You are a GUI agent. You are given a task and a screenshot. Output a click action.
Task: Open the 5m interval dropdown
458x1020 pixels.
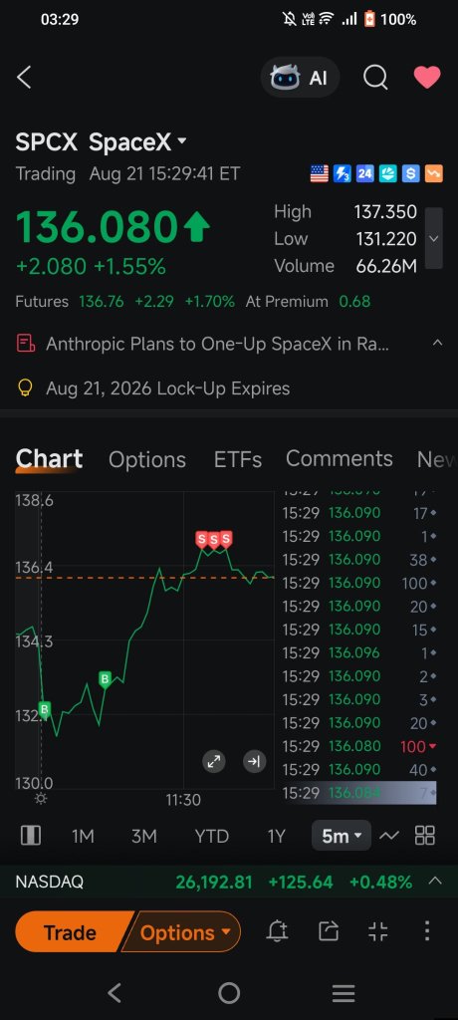tap(342, 836)
